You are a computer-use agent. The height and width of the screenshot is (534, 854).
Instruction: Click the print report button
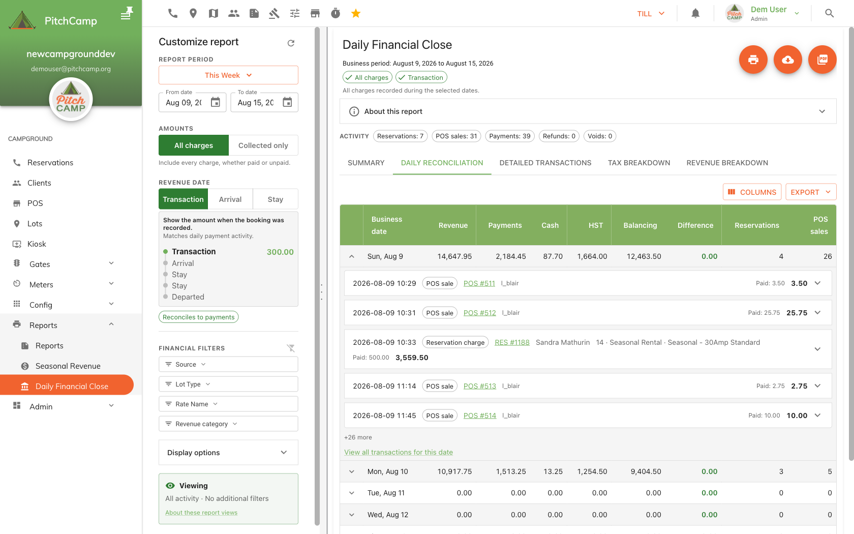[x=753, y=60]
